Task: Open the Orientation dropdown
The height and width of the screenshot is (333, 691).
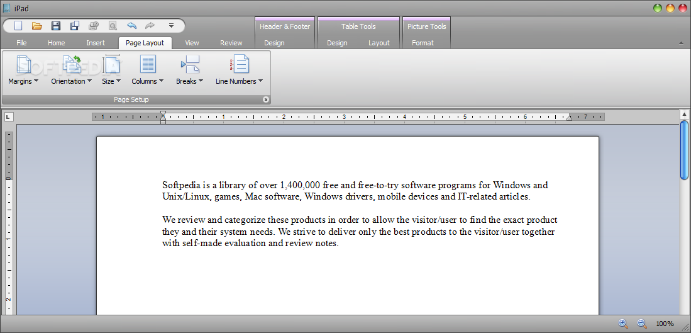Action: coord(72,70)
